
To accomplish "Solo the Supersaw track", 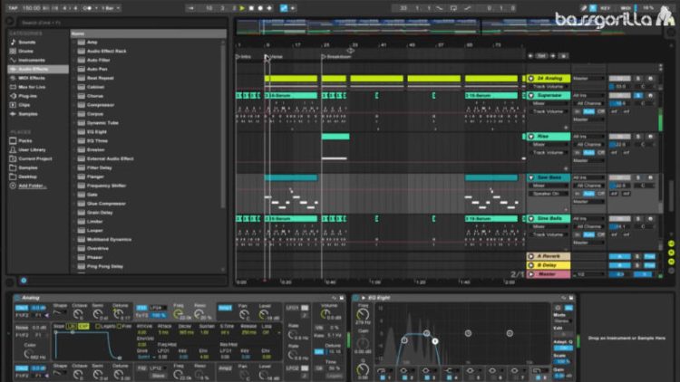I will [637, 94].
